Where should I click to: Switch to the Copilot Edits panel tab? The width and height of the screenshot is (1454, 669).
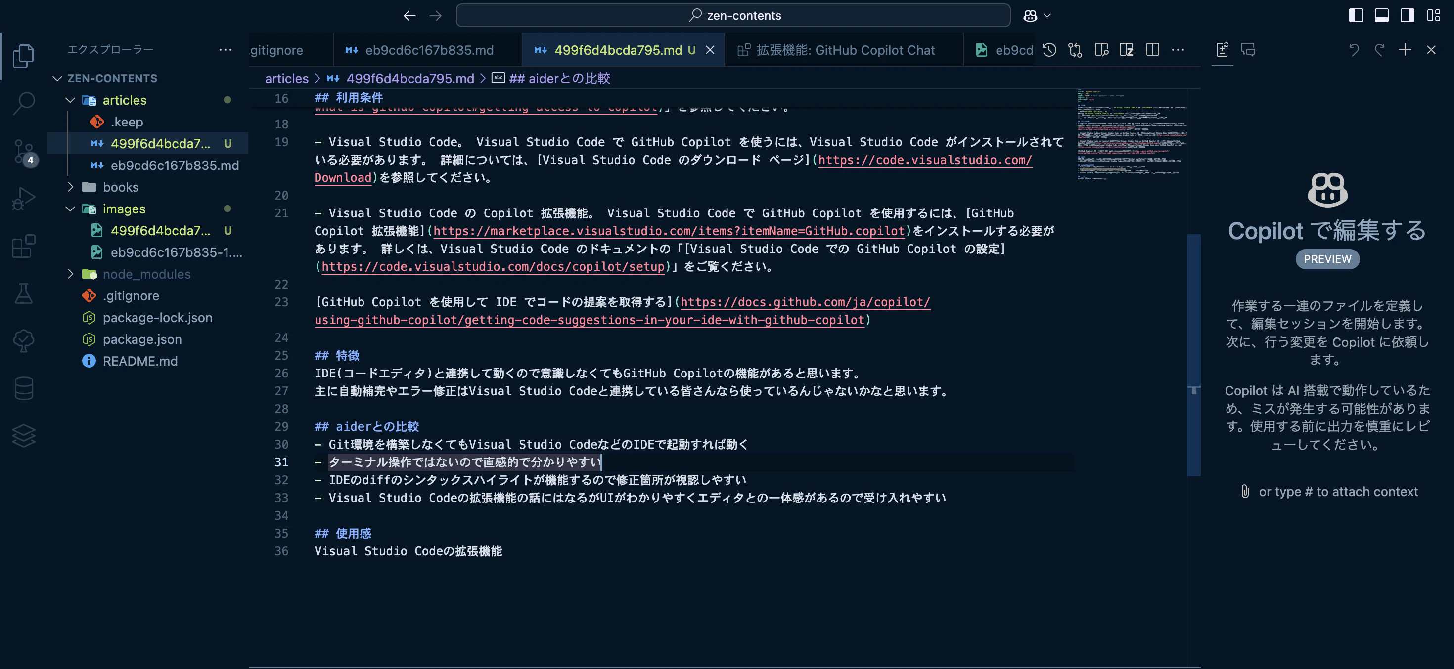click(1222, 50)
